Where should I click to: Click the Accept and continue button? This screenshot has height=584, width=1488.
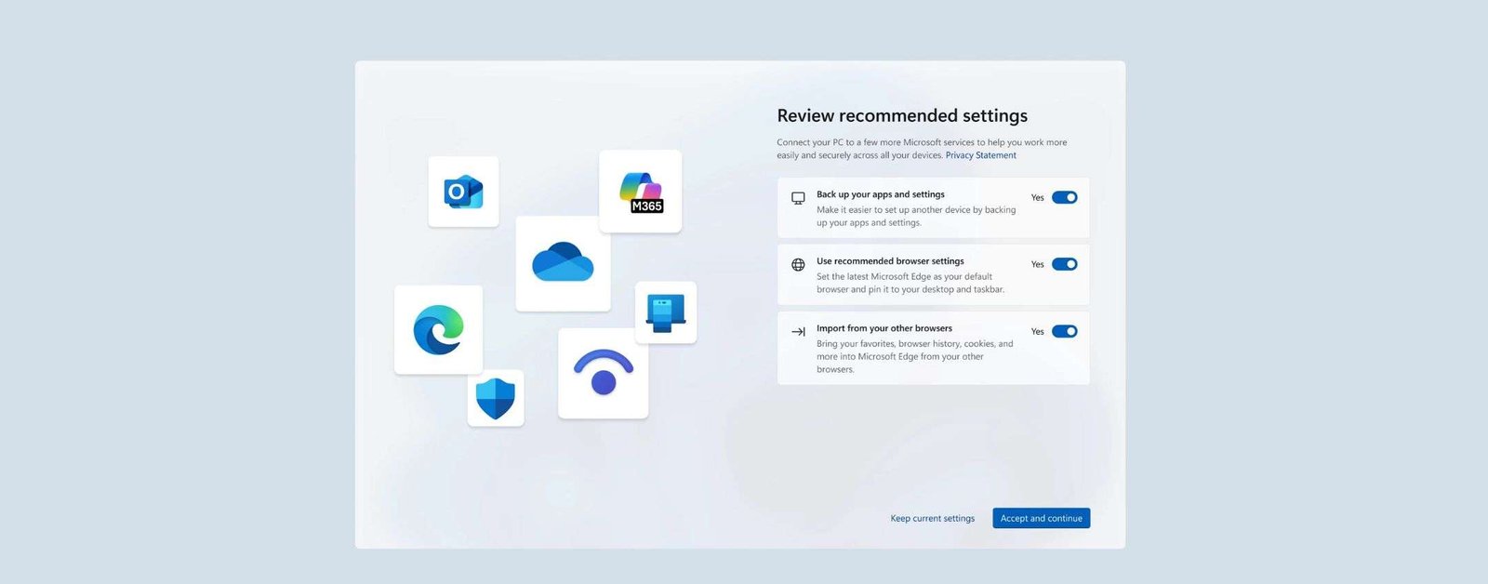1042,518
